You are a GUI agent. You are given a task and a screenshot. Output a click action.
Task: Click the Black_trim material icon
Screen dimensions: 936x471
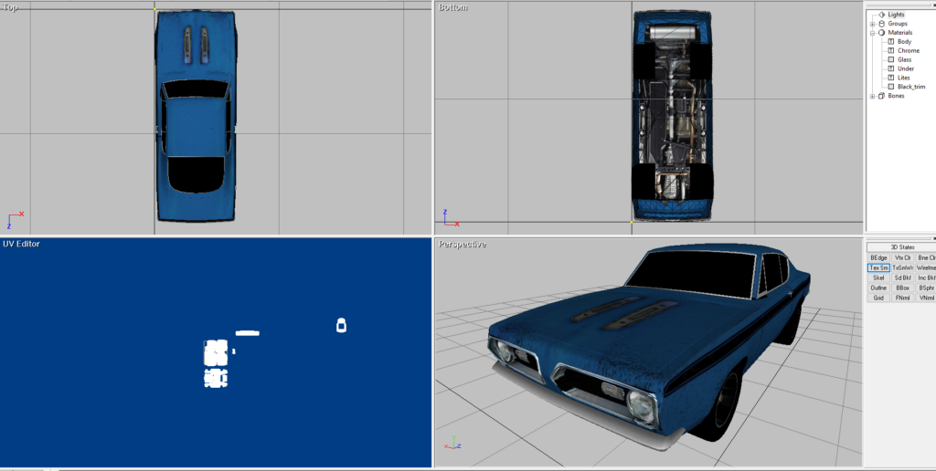pos(890,87)
